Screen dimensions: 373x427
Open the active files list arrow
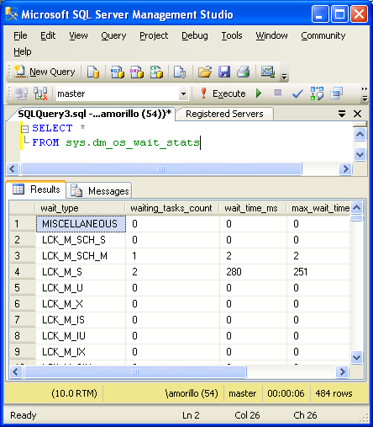coord(342,114)
